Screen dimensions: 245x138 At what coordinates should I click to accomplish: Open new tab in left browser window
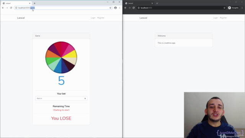(34, 3)
